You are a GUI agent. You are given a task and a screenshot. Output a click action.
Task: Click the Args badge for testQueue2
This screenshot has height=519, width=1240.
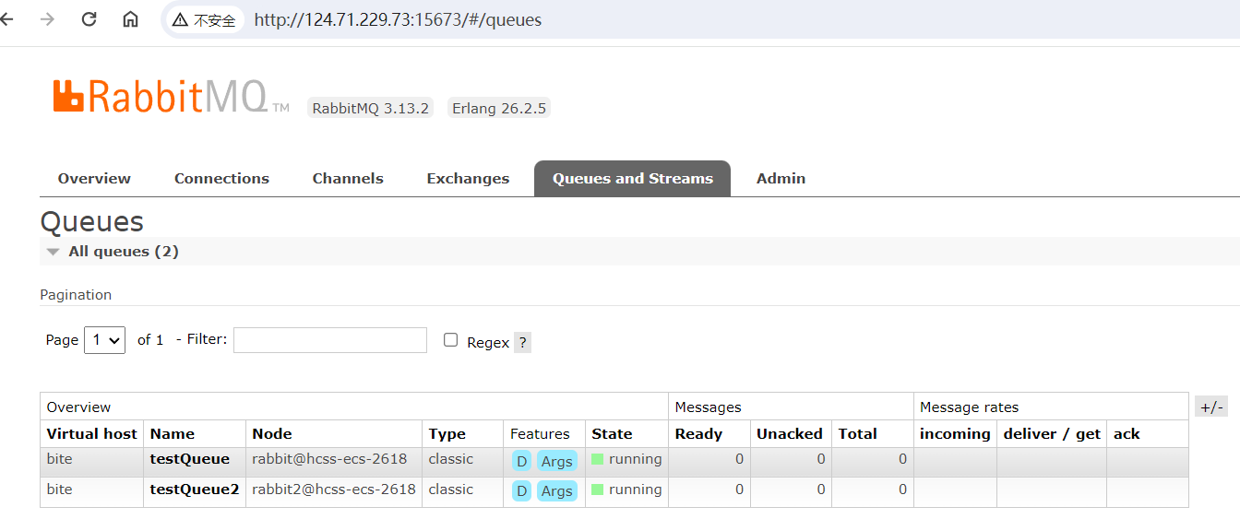click(x=557, y=491)
